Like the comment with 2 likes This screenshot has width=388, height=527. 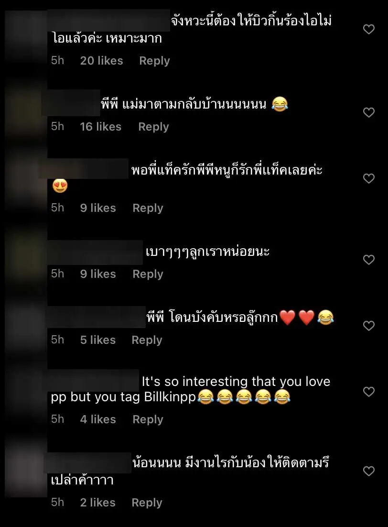368,471
